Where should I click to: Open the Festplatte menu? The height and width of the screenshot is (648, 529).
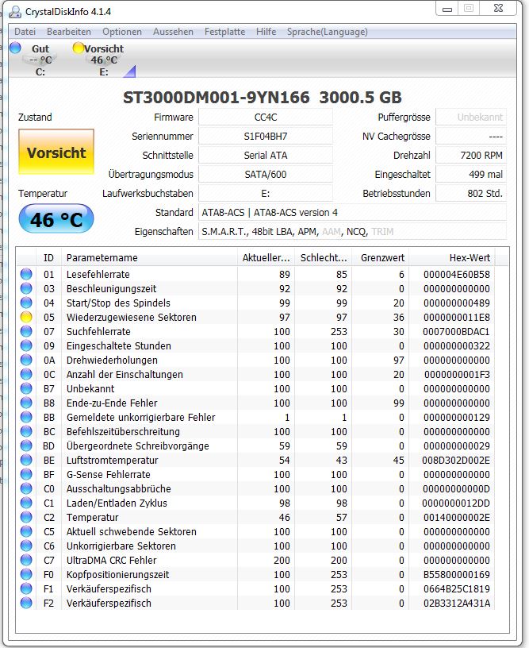point(225,32)
